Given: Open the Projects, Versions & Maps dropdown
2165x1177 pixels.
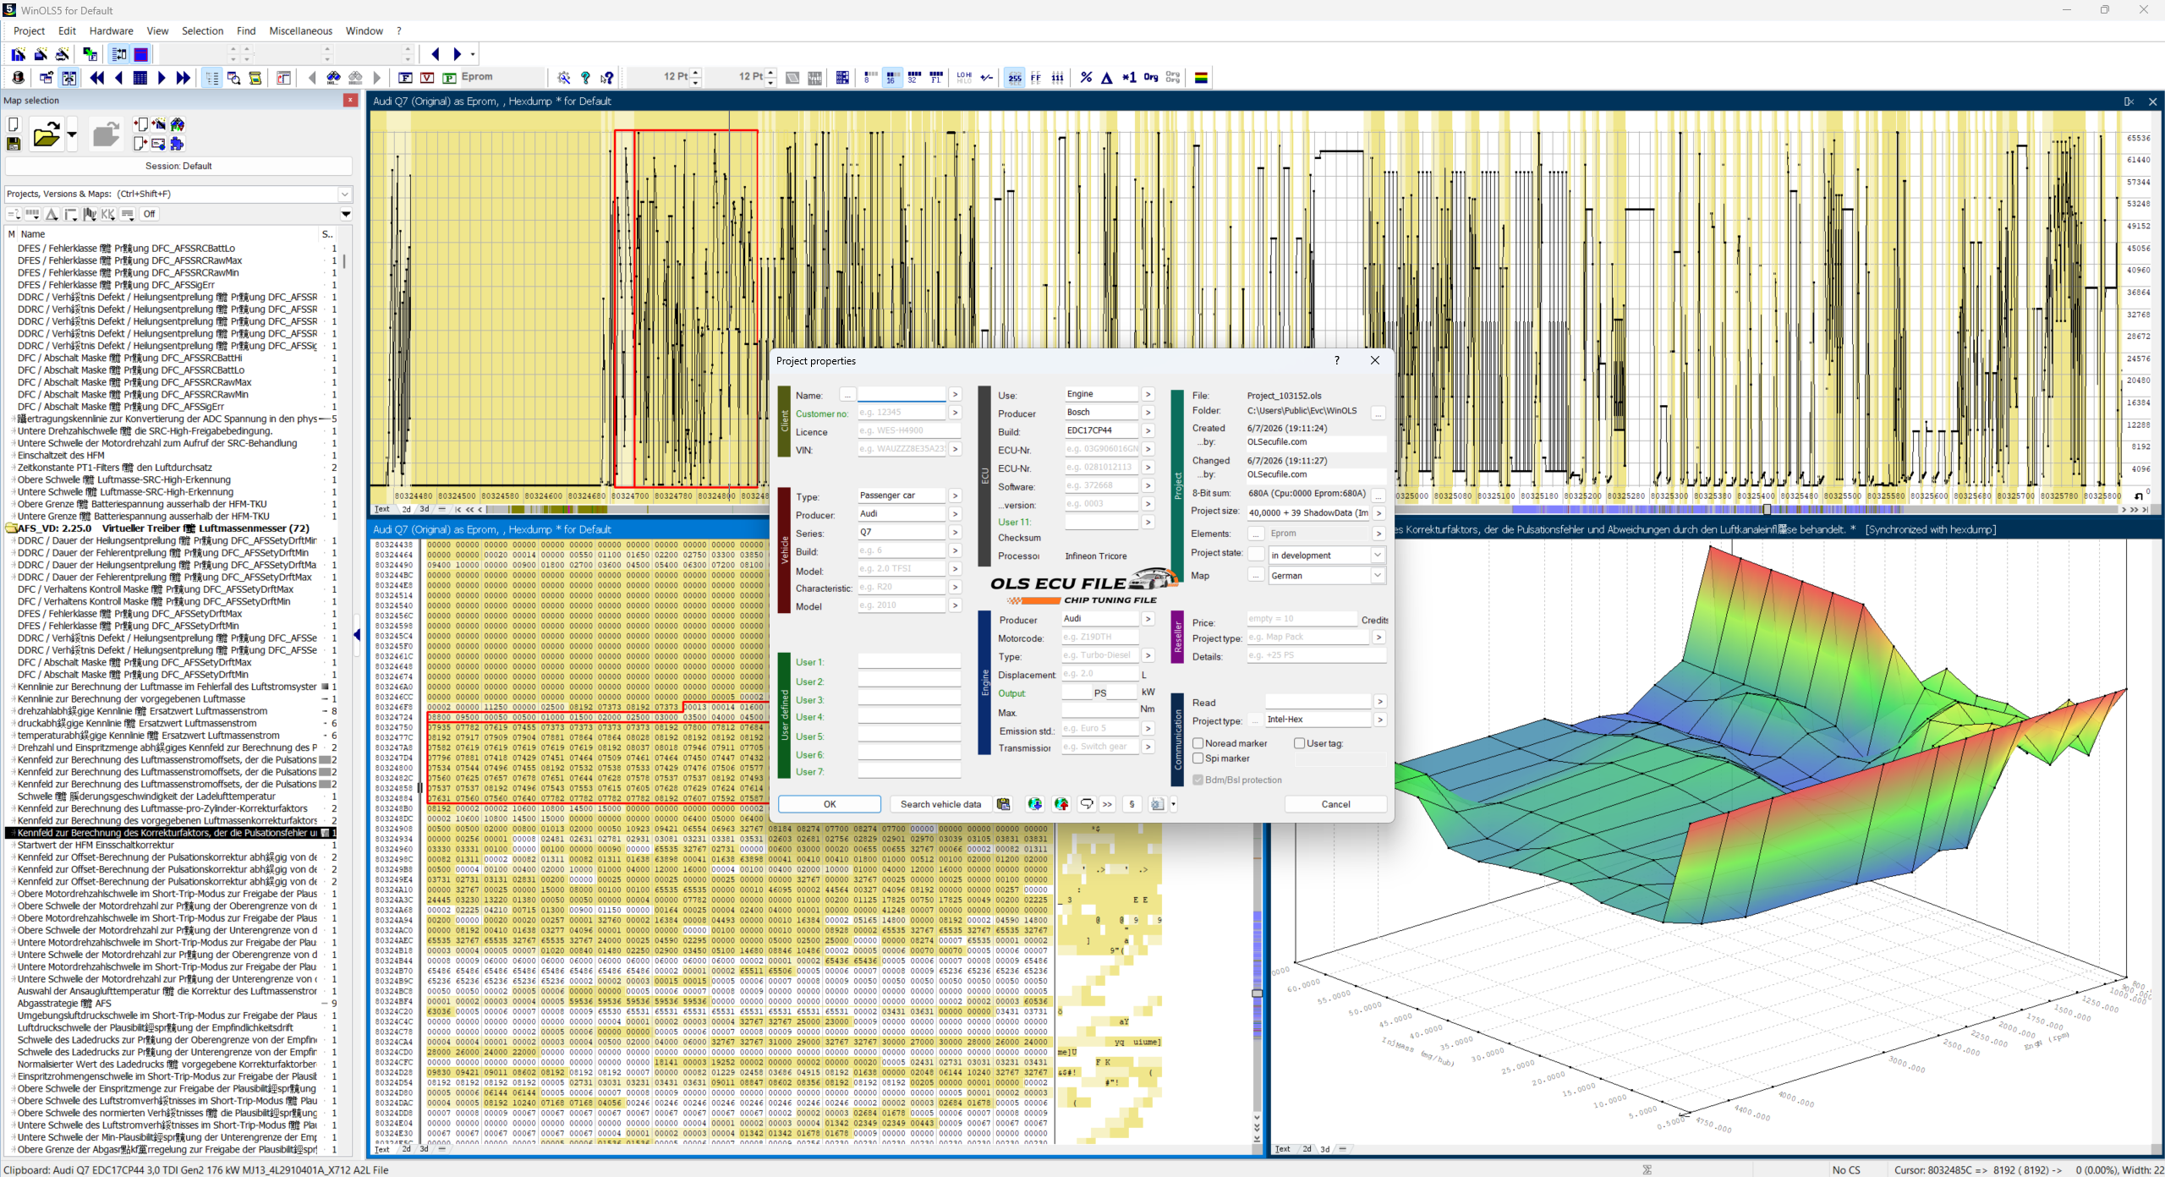Looking at the screenshot, I should [345, 194].
